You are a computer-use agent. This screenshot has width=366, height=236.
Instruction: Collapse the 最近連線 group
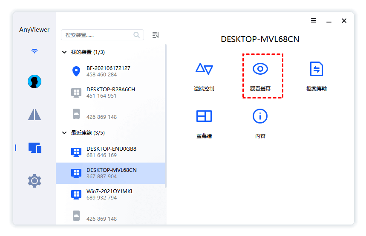(x=64, y=133)
